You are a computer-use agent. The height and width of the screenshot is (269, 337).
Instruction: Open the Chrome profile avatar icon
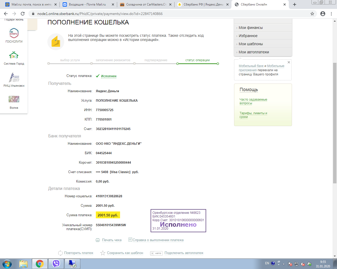point(323,14)
